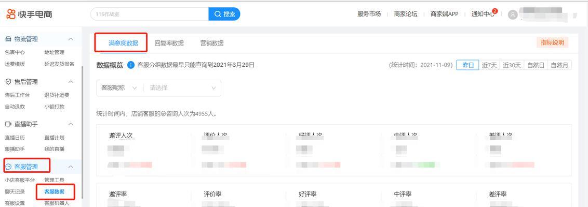Click the 售后管理 shield icon
588x207 pixels.
(x=8, y=81)
